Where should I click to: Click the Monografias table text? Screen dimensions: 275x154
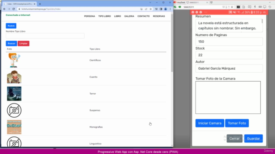click(x=96, y=127)
